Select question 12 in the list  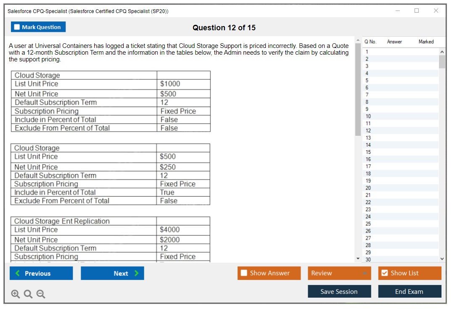pos(368,131)
